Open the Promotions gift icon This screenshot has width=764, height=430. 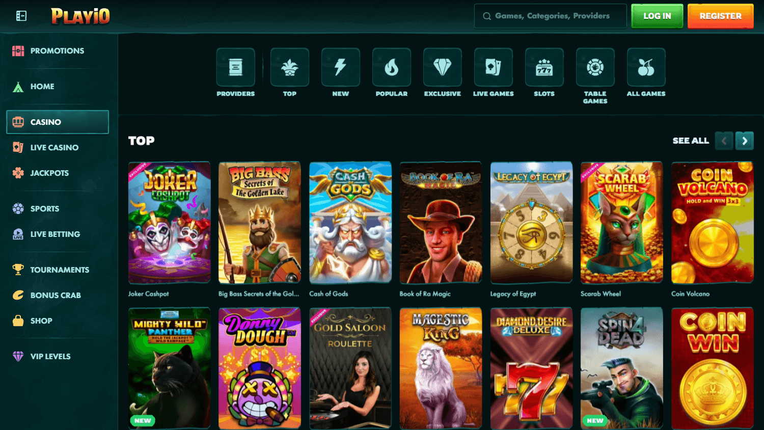[x=18, y=51]
